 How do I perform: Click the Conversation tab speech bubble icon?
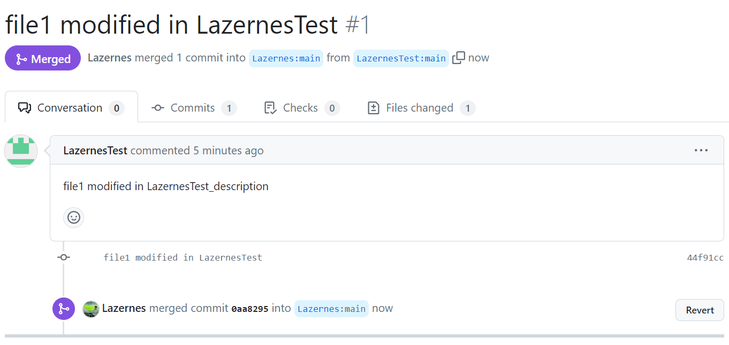click(x=25, y=108)
